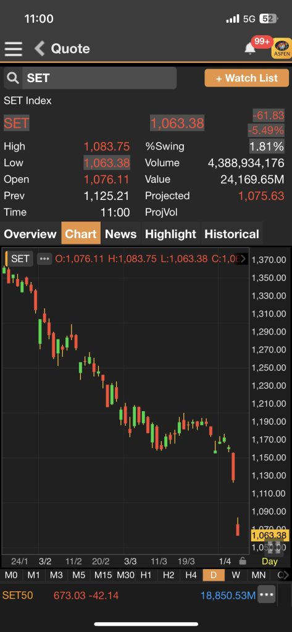Select the W weekly timeframe
292x632 pixels.
coord(236,575)
